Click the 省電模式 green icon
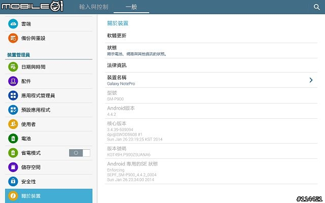This screenshot has height=203, width=325. pyautogui.click(x=13, y=153)
